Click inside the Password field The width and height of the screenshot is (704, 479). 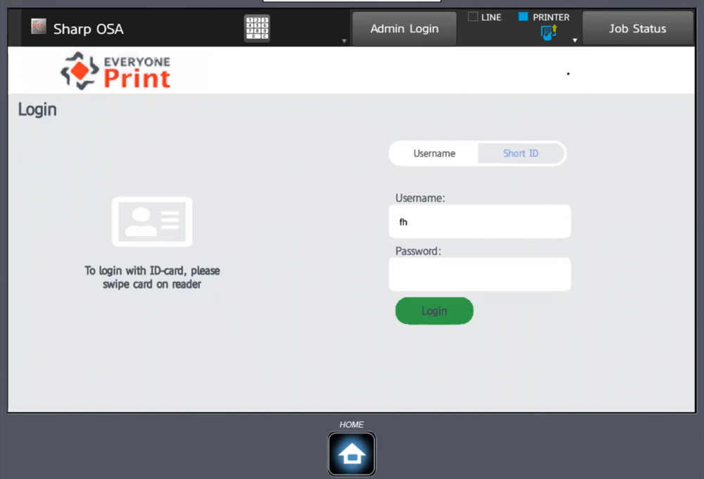pos(479,274)
